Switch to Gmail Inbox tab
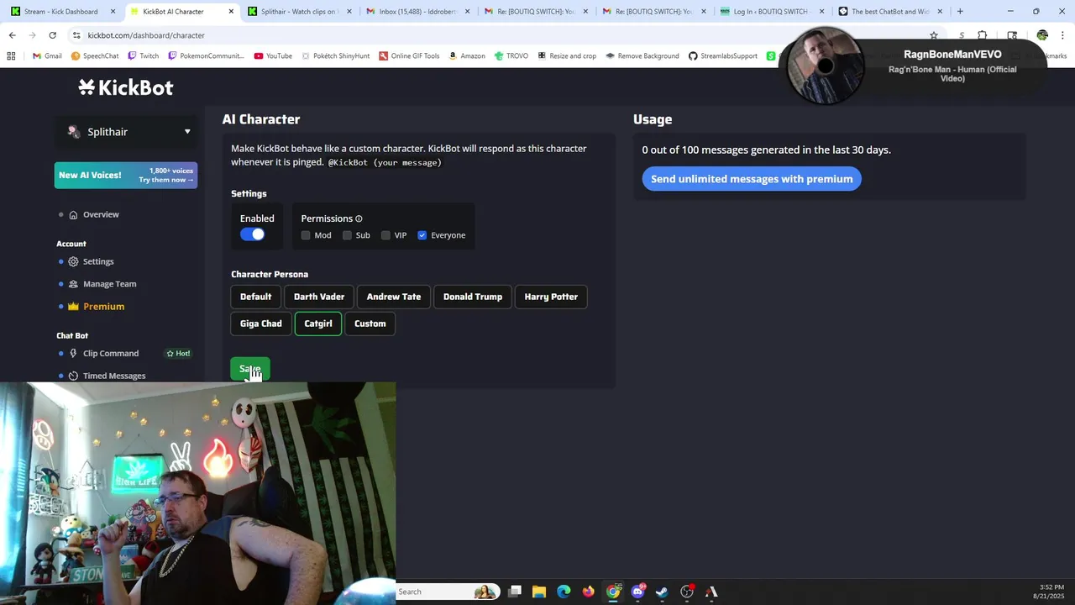Viewport: 1075px width, 605px height. click(x=417, y=12)
